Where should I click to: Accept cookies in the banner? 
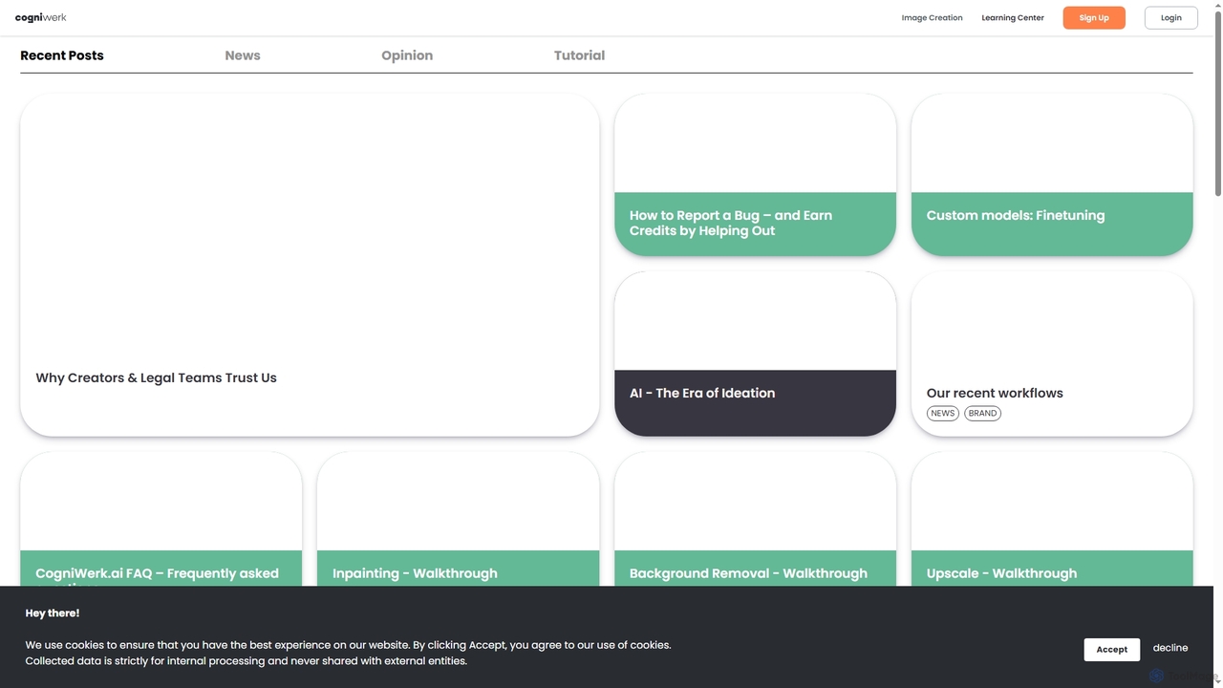[1111, 649]
